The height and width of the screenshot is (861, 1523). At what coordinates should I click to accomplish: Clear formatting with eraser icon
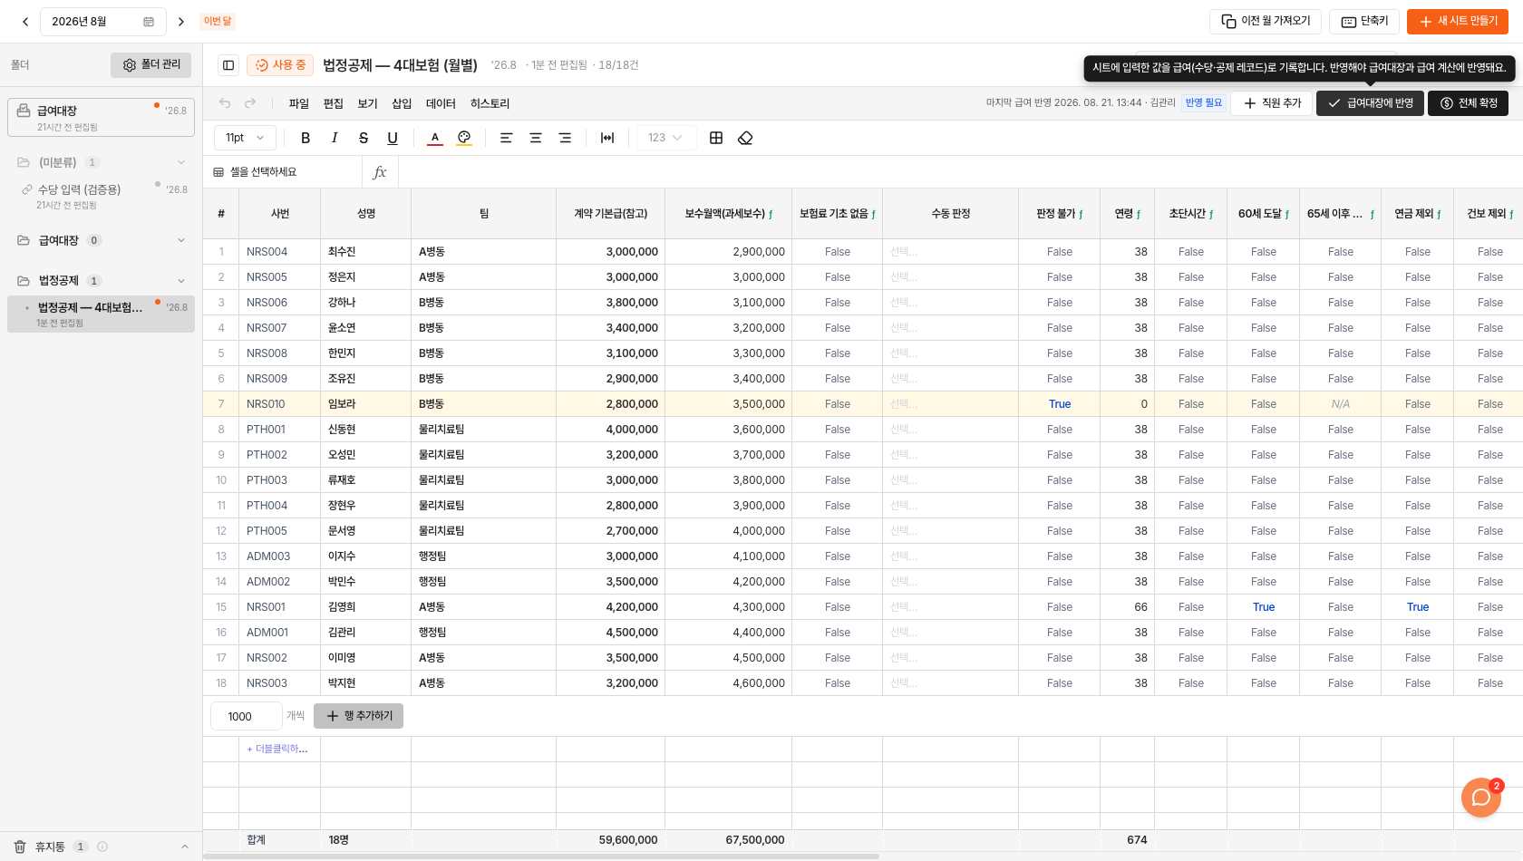pos(745,138)
